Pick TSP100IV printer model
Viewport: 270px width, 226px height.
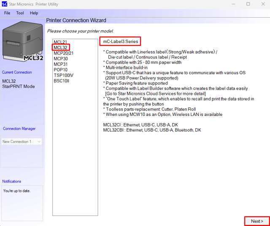coord(63,75)
